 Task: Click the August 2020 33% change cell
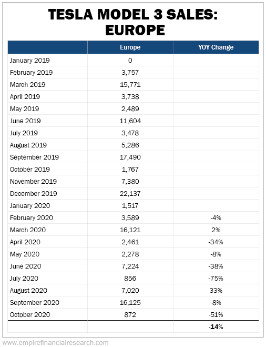point(216,291)
